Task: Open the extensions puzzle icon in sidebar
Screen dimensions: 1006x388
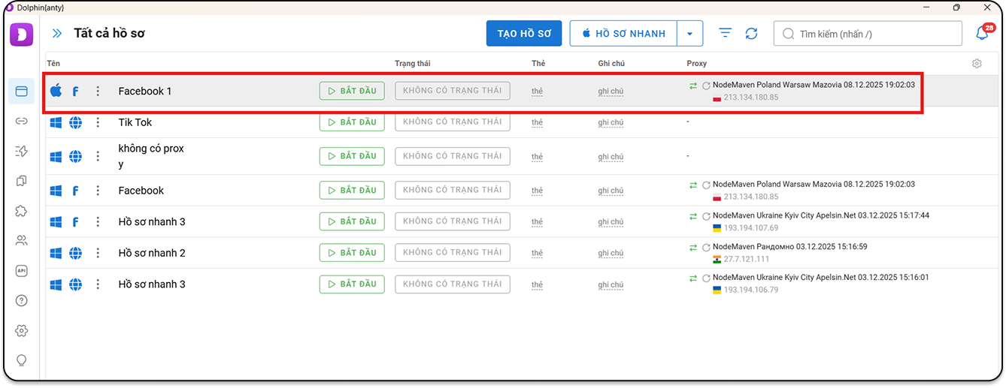Action: [x=22, y=211]
